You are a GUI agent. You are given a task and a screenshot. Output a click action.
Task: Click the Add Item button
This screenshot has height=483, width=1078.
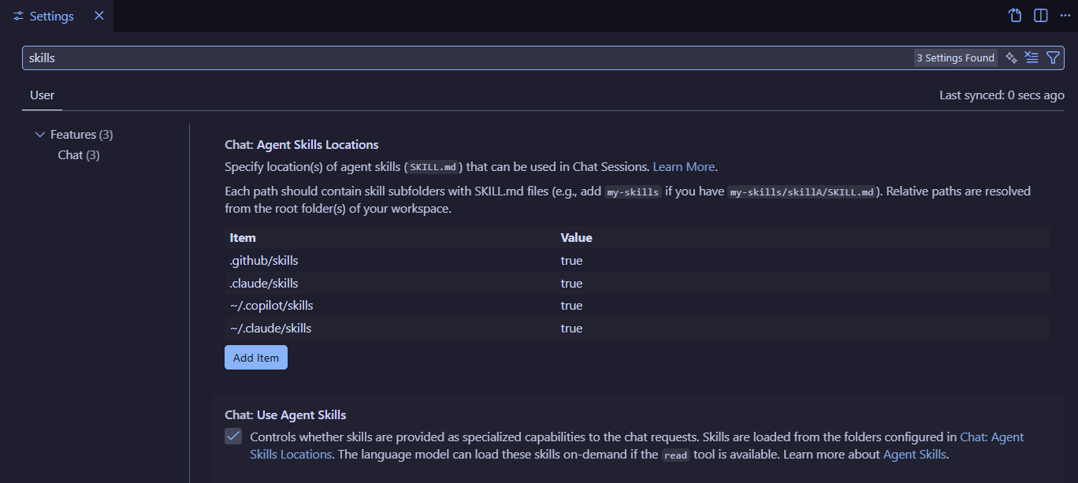click(x=255, y=357)
